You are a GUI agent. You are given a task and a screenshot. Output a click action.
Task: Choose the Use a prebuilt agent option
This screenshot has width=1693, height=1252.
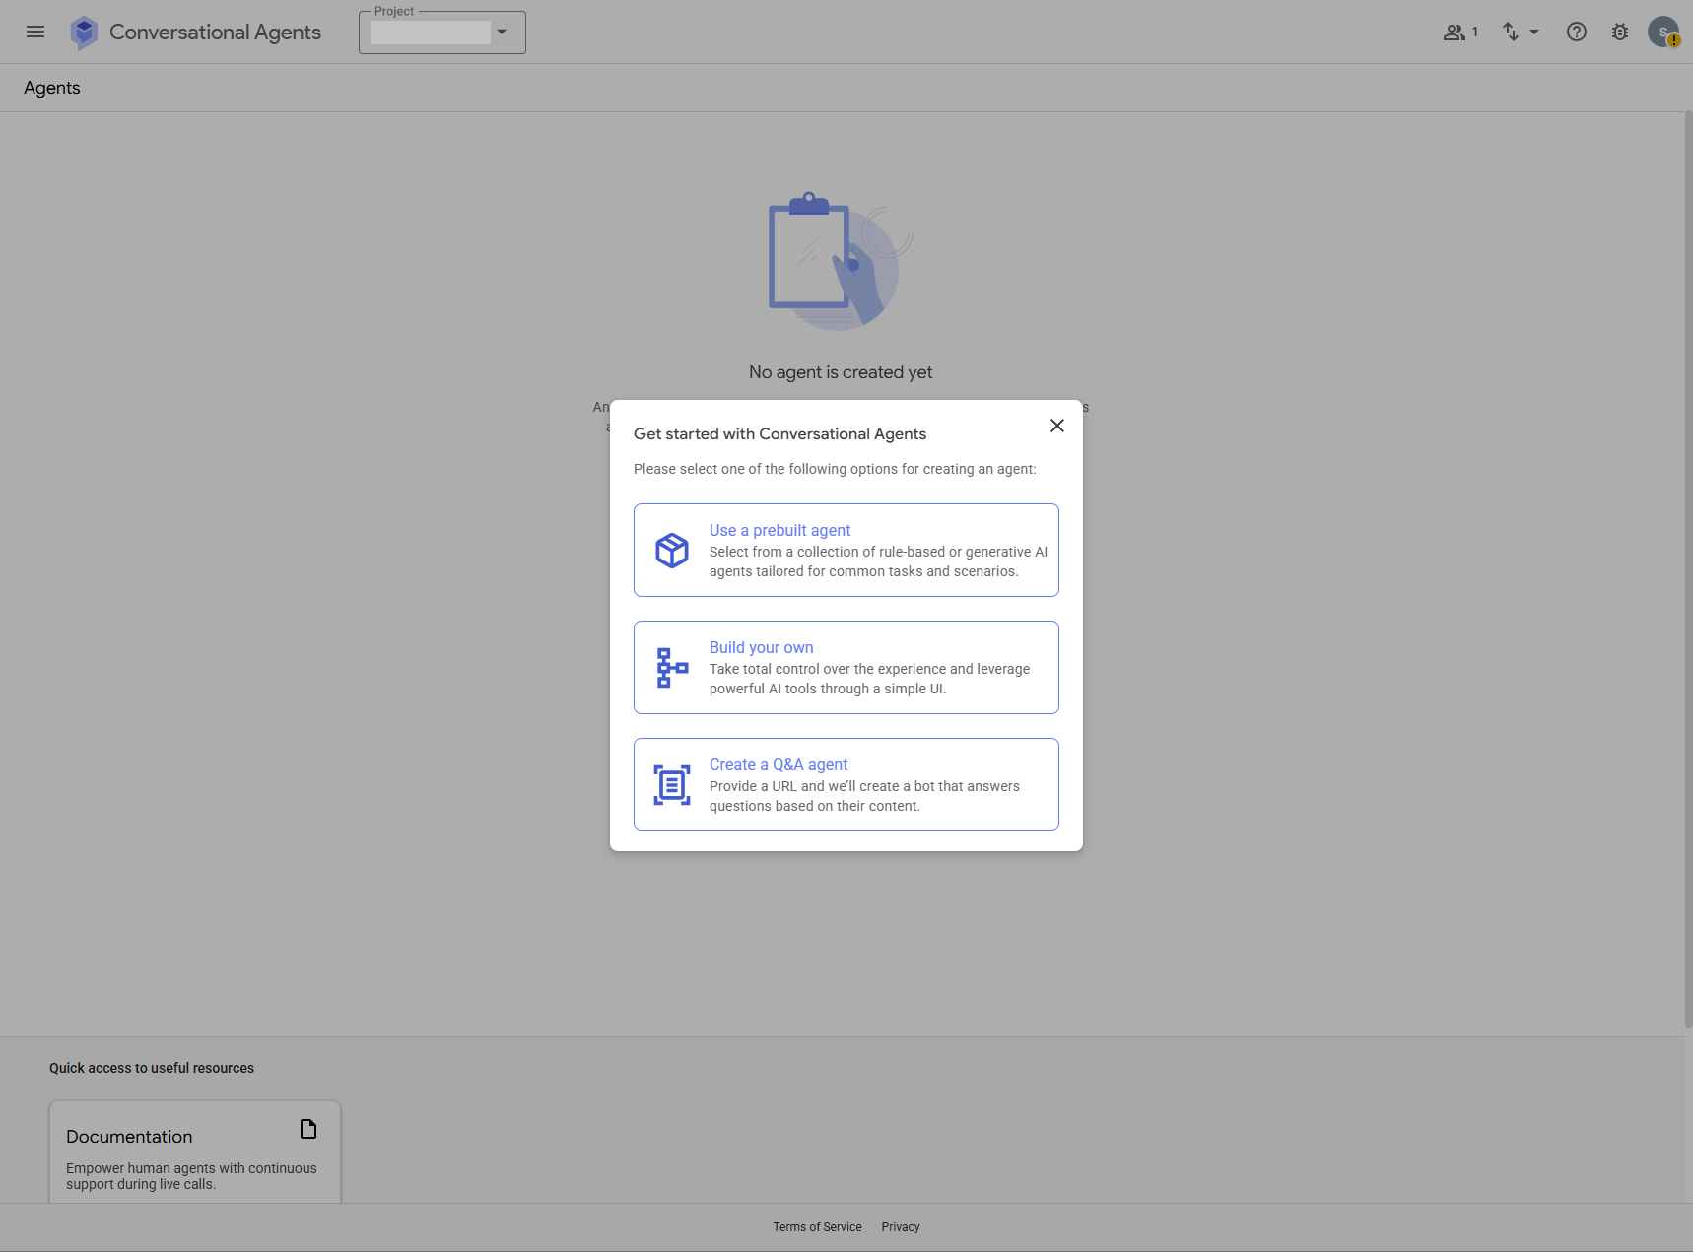pyautogui.click(x=846, y=550)
